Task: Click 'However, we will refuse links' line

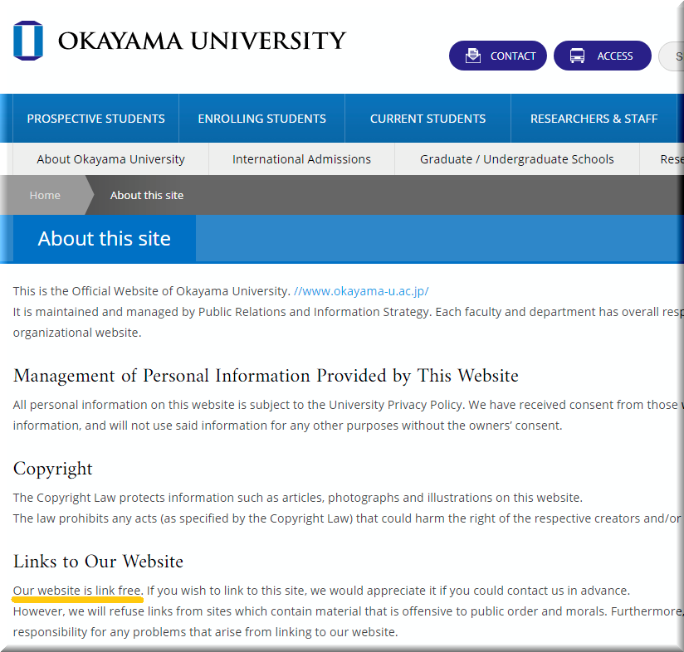Action: pos(348,611)
